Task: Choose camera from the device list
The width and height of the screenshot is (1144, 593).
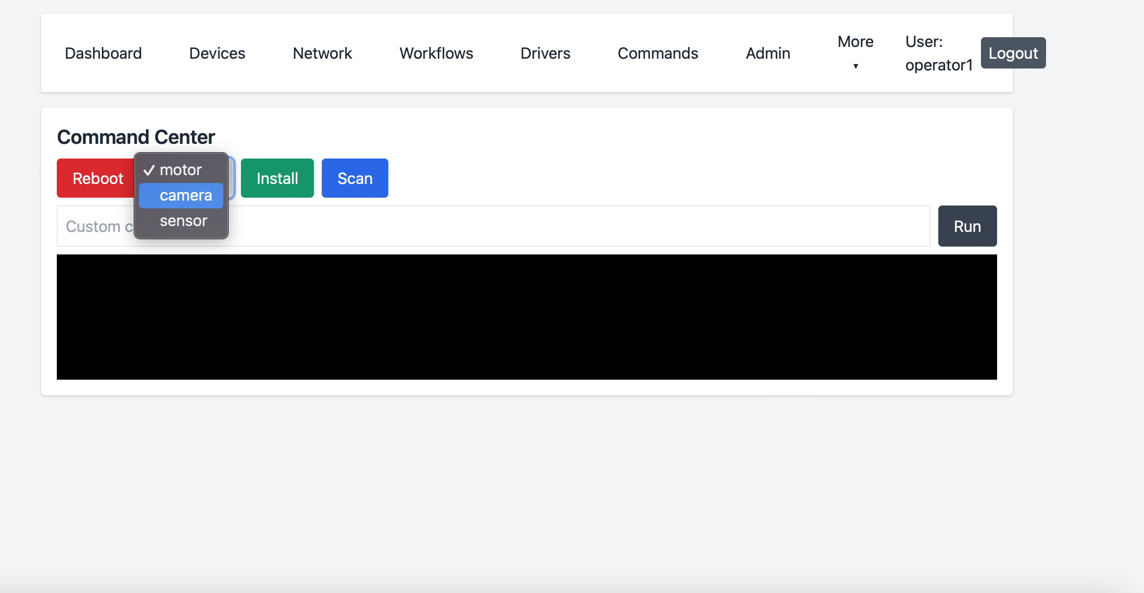Action: click(181, 195)
